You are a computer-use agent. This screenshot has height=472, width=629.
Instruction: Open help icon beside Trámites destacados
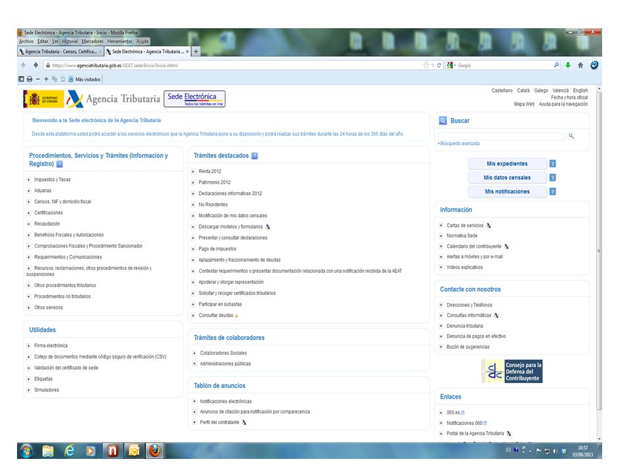point(254,156)
